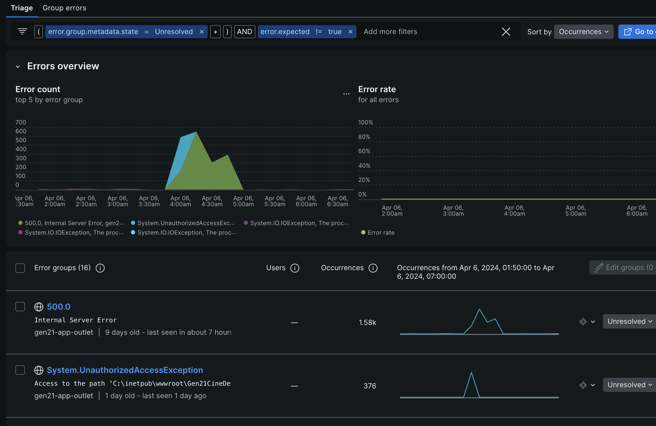Show info about Error groups (16)
The width and height of the screenshot is (656, 426).
point(100,268)
